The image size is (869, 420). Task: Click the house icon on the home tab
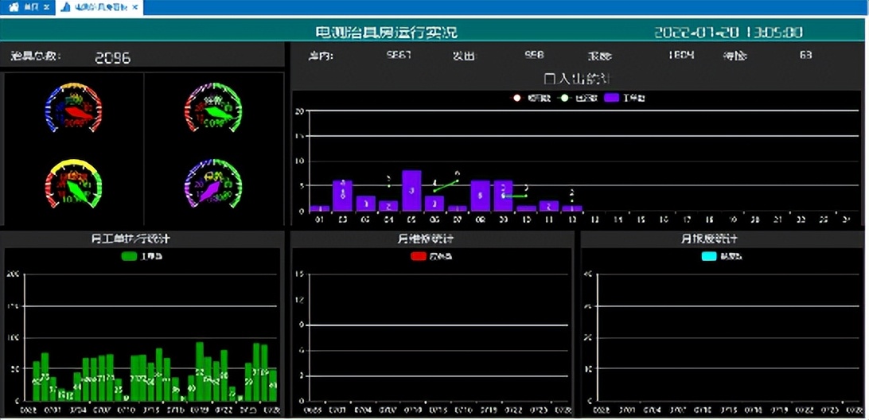14,7
